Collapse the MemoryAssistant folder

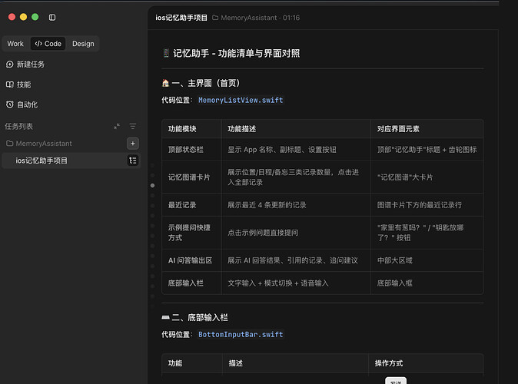(39, 144)
